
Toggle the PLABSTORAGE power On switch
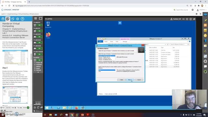pyautogui.click(x=39, y=54)
